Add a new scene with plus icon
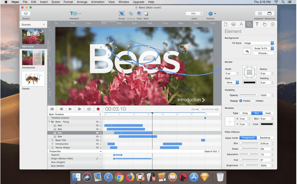Viewport: 297px width, 184px height. tap(44, 25)
